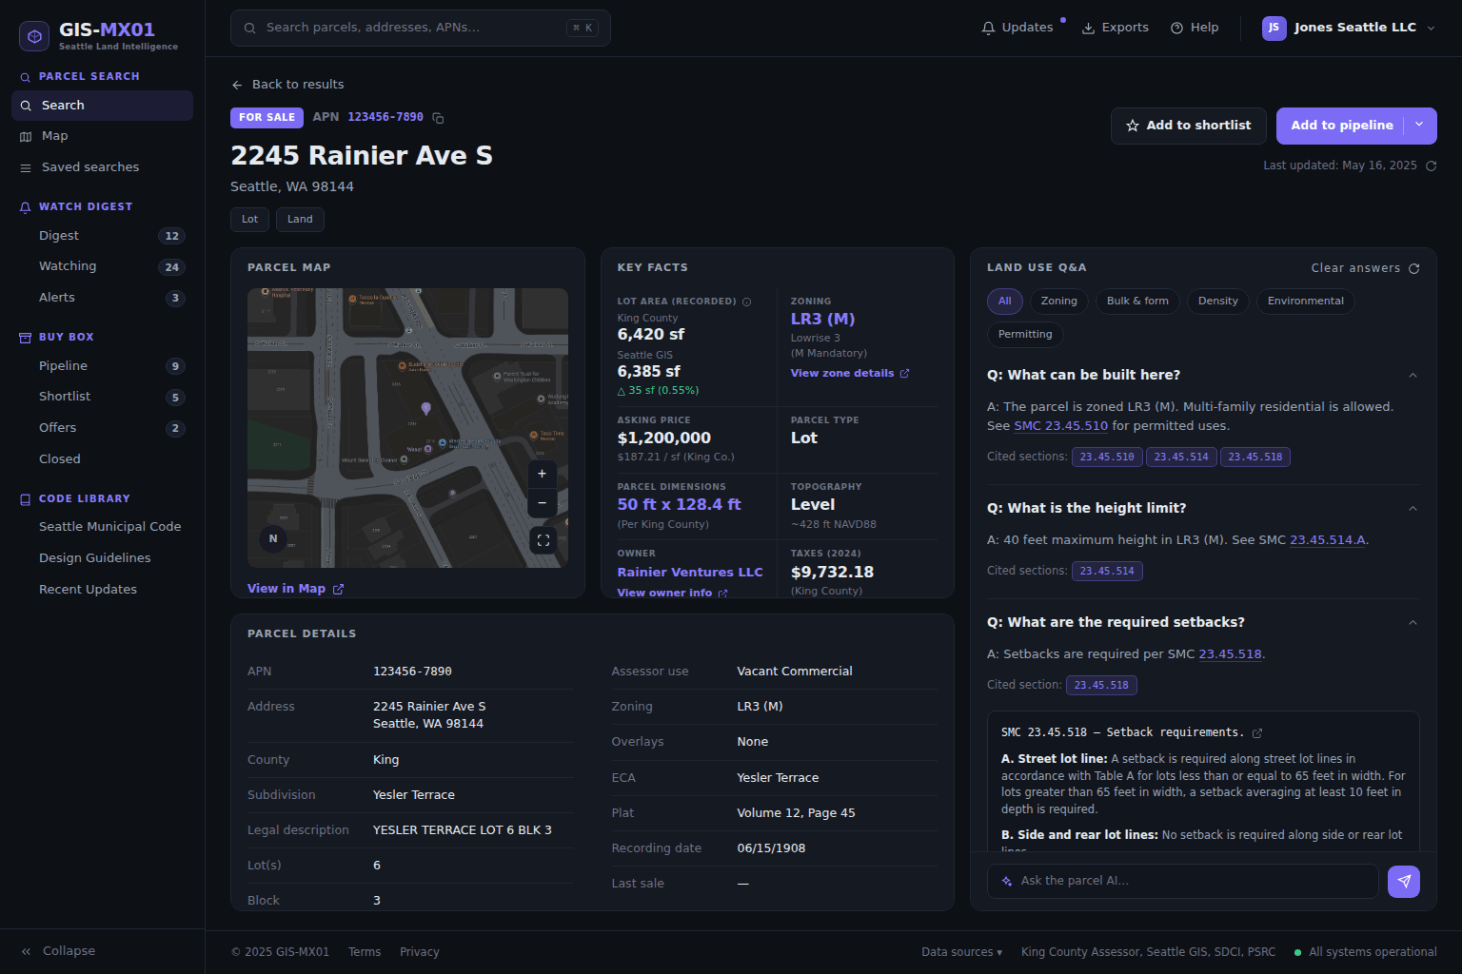Collapse 'What are the required setbacks?' answer
Viewport: 1462px width, 974px height.
1413,623
